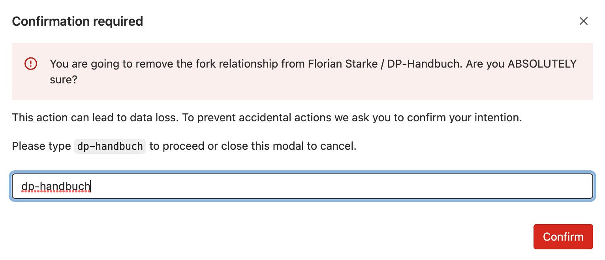This screenshot has height=260, width=605.
Task: Click the word sure? in the alert
Action: [x=63, y=80]
